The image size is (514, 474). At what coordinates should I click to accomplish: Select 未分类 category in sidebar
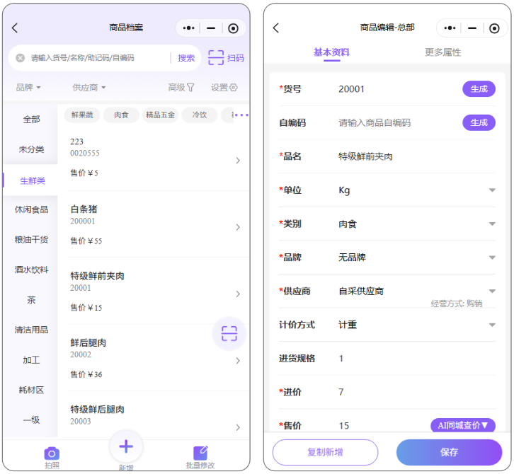point(31,149)
